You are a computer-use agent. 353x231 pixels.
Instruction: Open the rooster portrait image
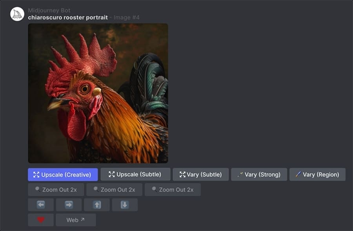point(98,93)
